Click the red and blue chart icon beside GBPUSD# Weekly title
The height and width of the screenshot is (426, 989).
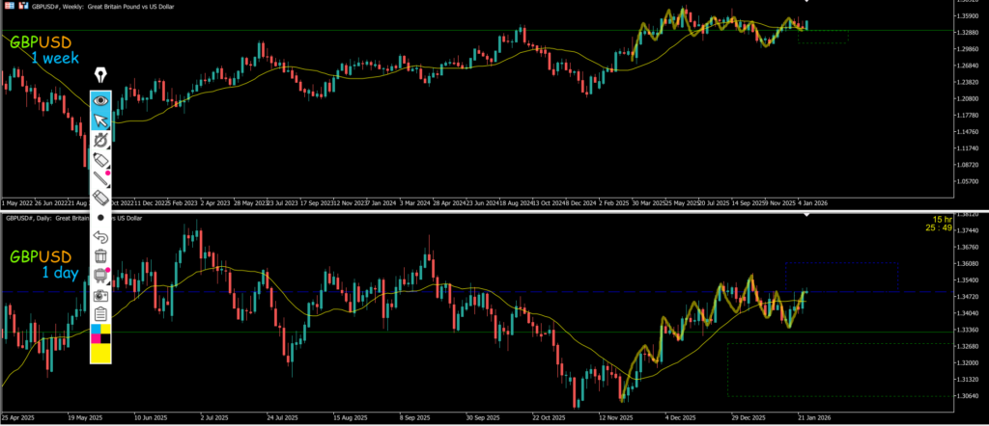(23, 5)
